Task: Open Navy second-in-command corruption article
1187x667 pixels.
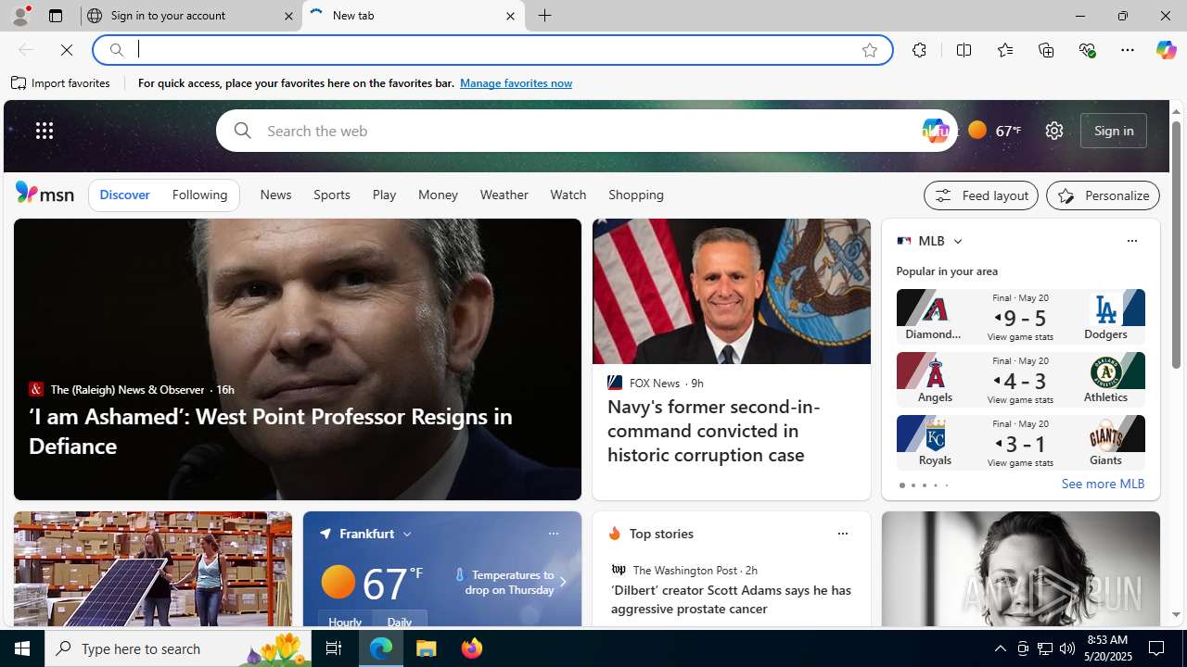Action: click(x=714, y=430)
